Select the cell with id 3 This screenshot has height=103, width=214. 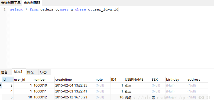[8, 85]
